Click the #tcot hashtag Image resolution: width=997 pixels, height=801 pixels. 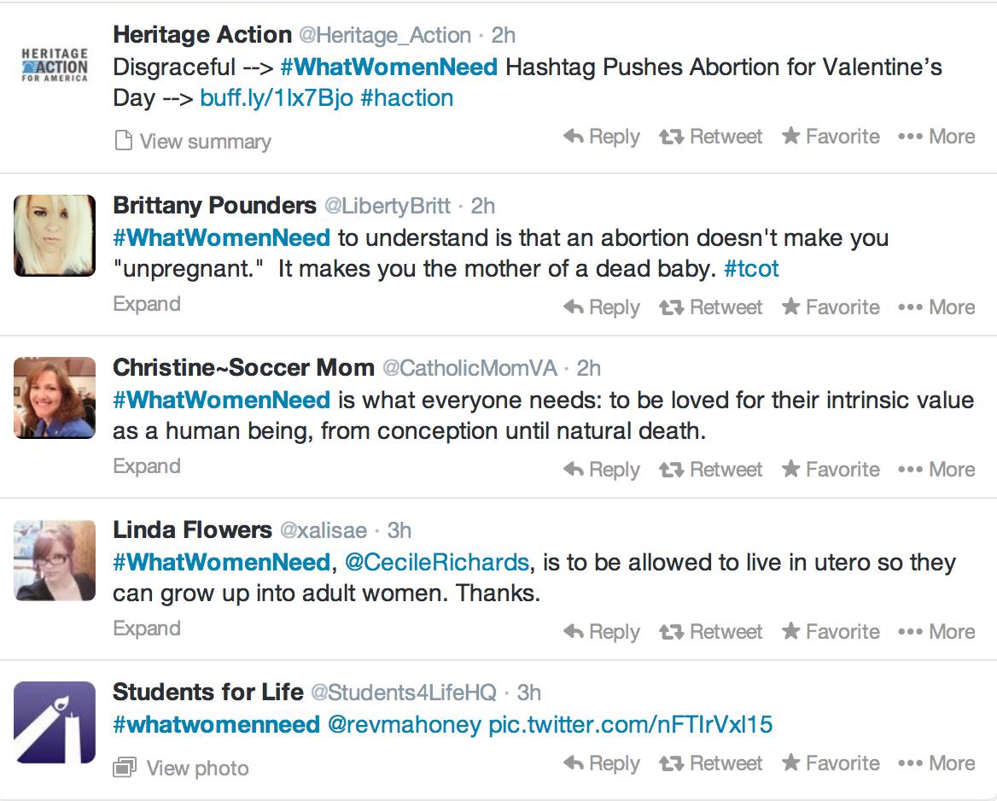(x=751, y=270)
